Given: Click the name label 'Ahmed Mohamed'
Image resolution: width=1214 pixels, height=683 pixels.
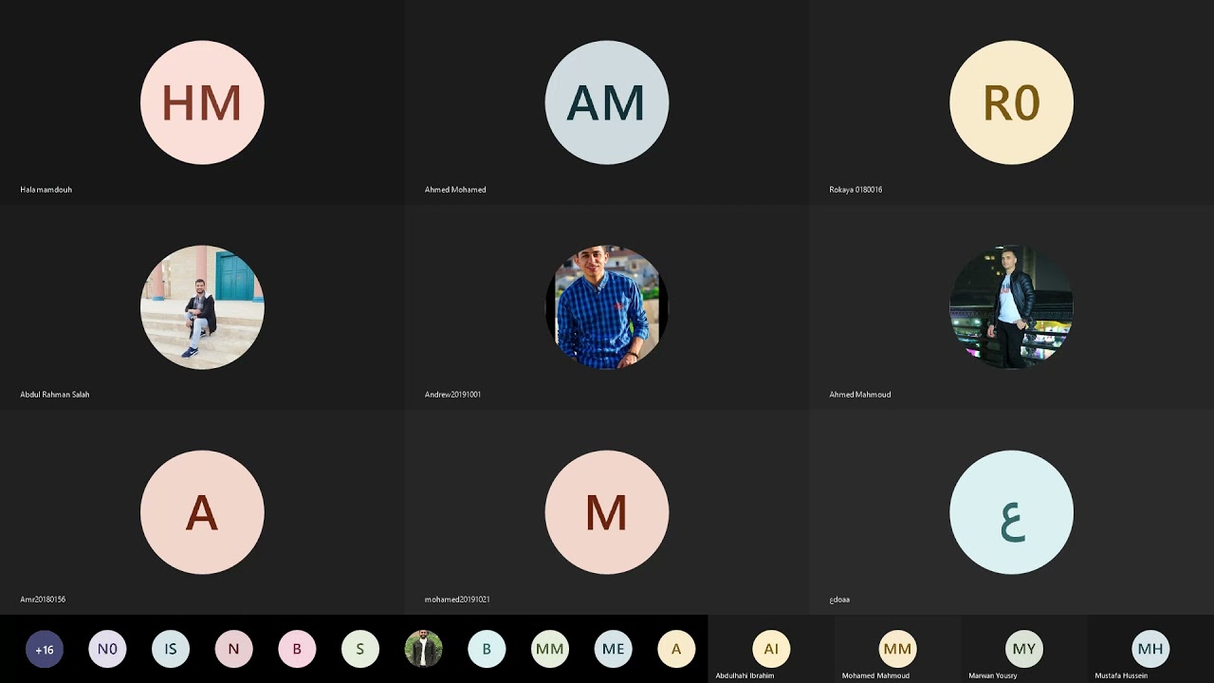Looking at the screenshot, I should [455, 190].
